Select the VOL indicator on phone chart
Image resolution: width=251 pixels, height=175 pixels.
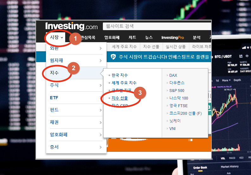point(223,158)
